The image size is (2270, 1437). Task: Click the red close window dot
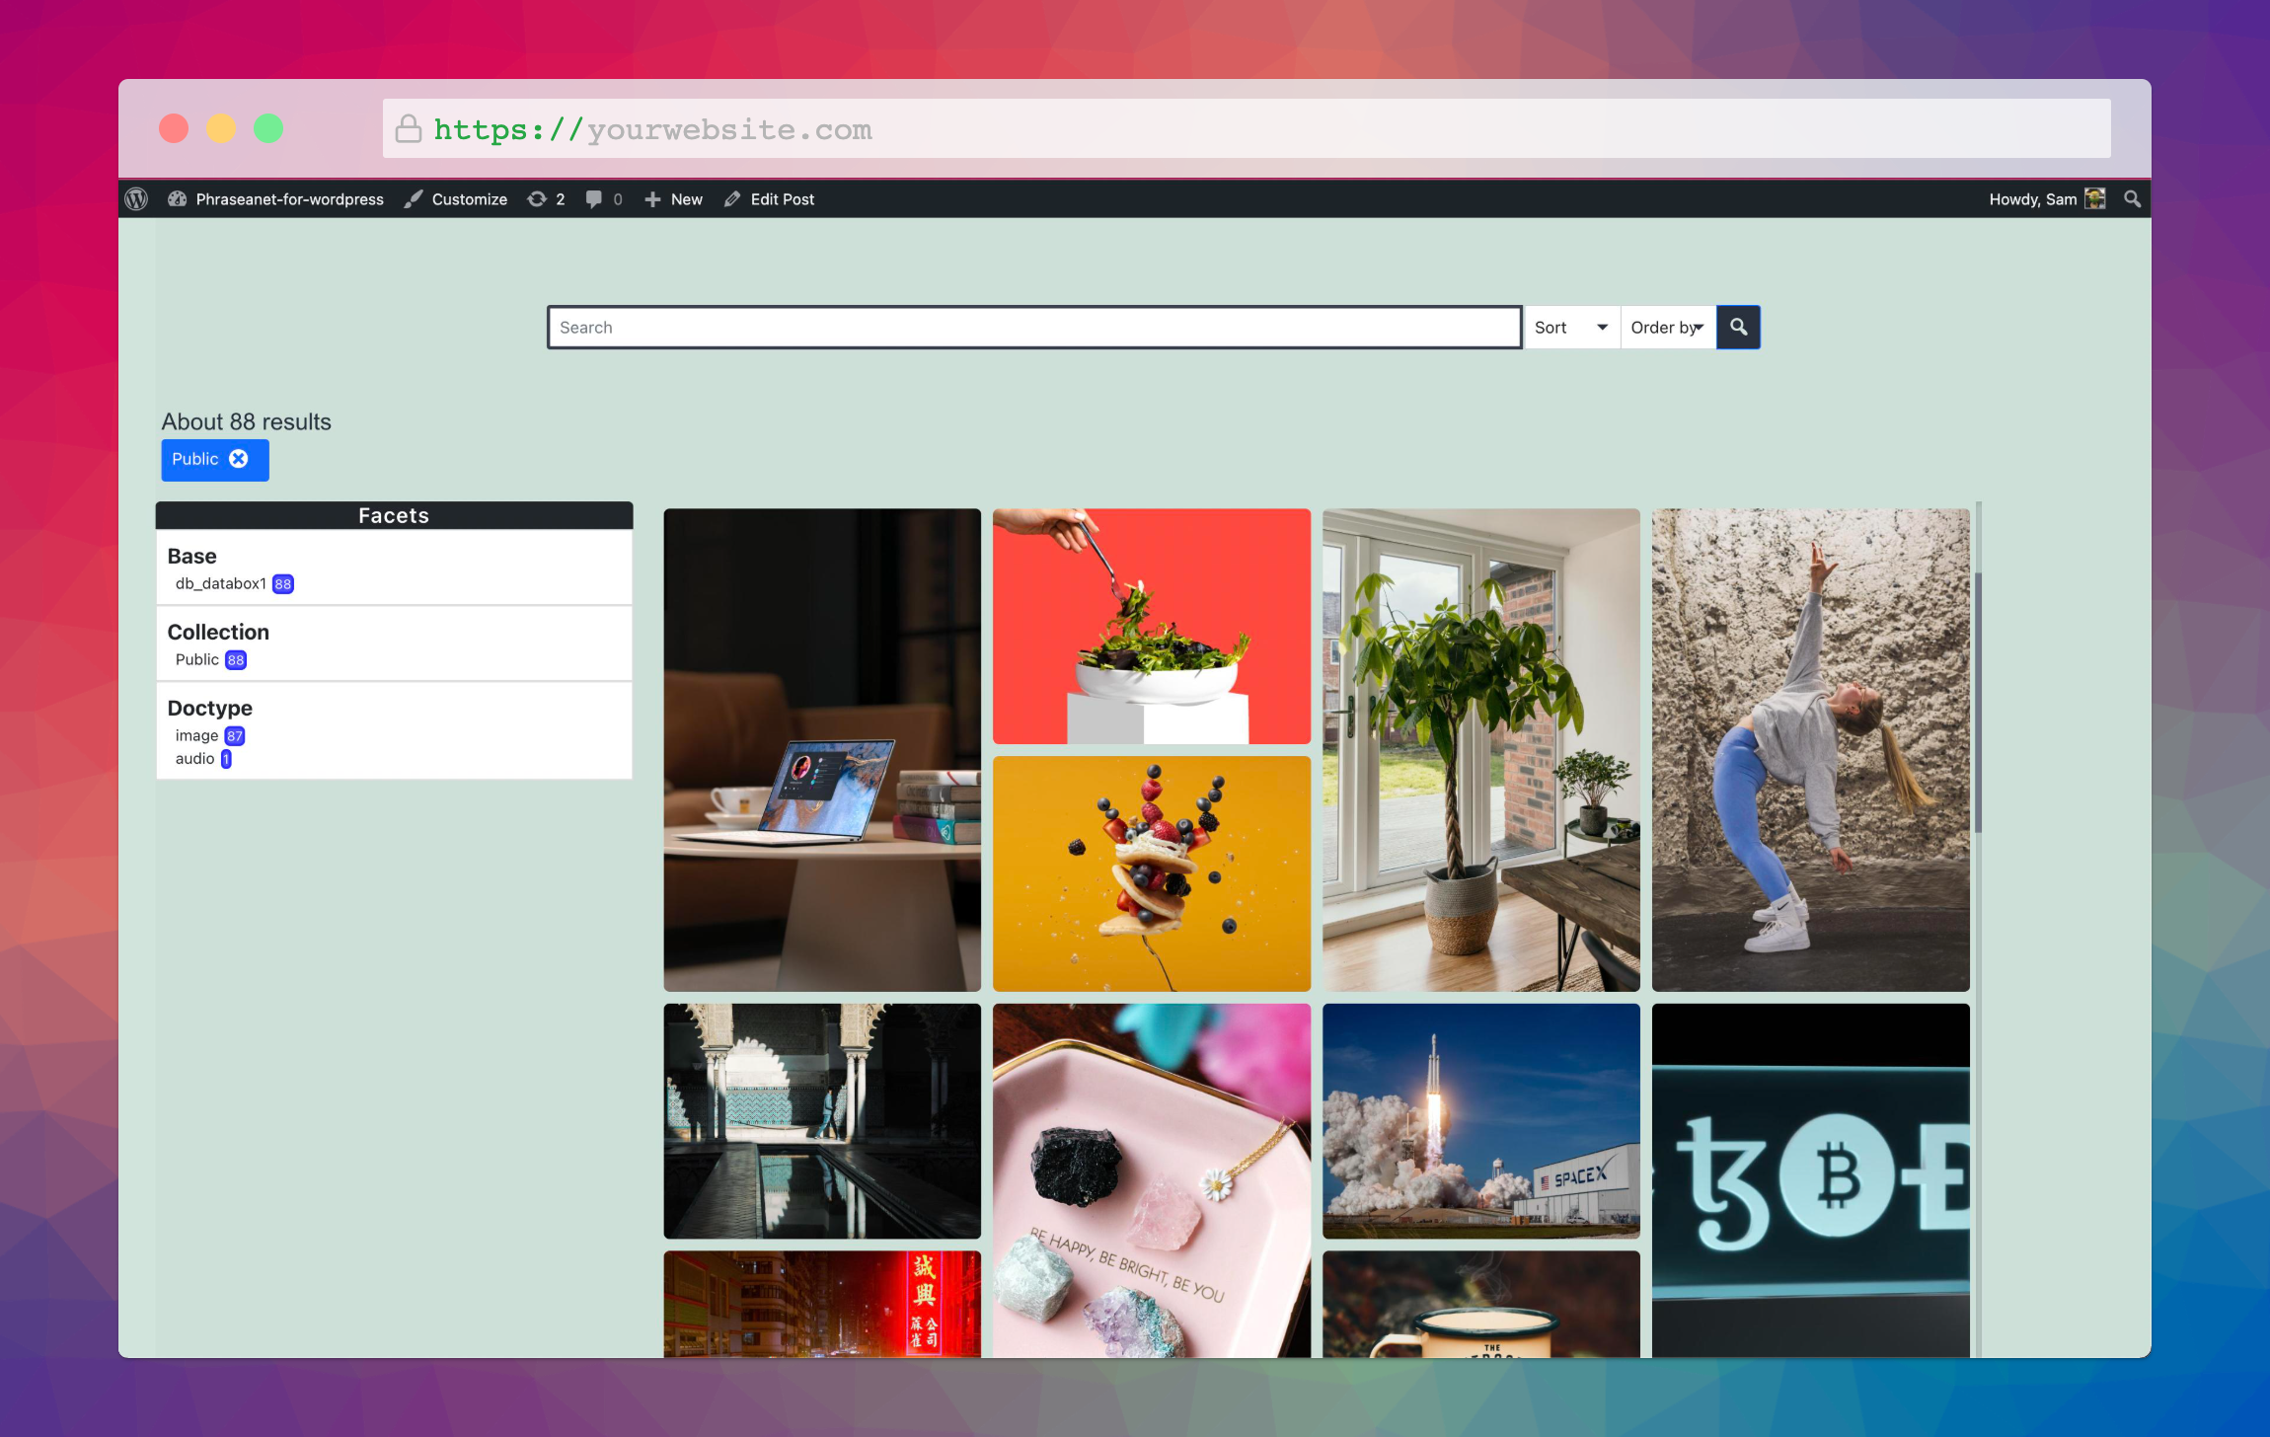(174, 128)
